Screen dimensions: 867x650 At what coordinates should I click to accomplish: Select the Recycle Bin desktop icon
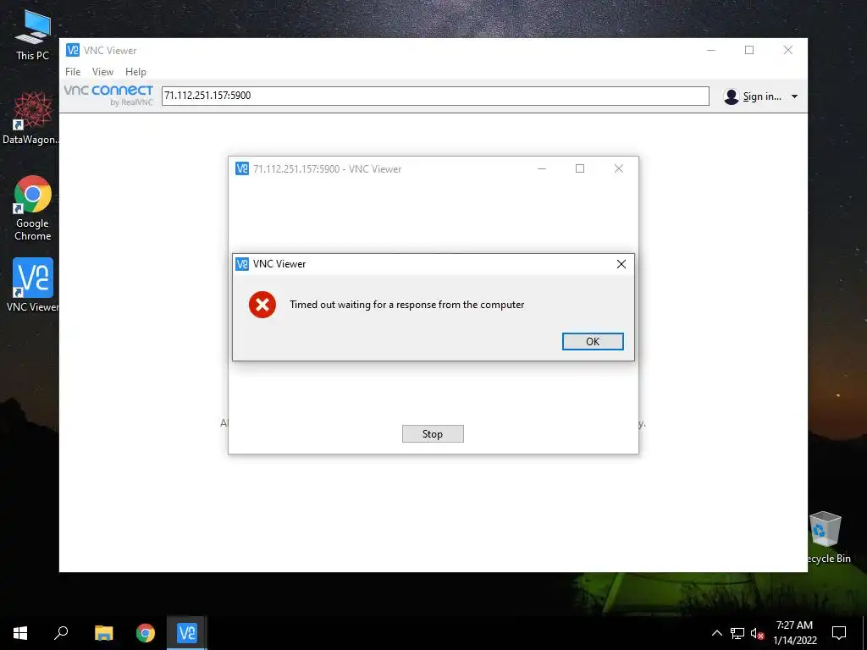point(827,537)
